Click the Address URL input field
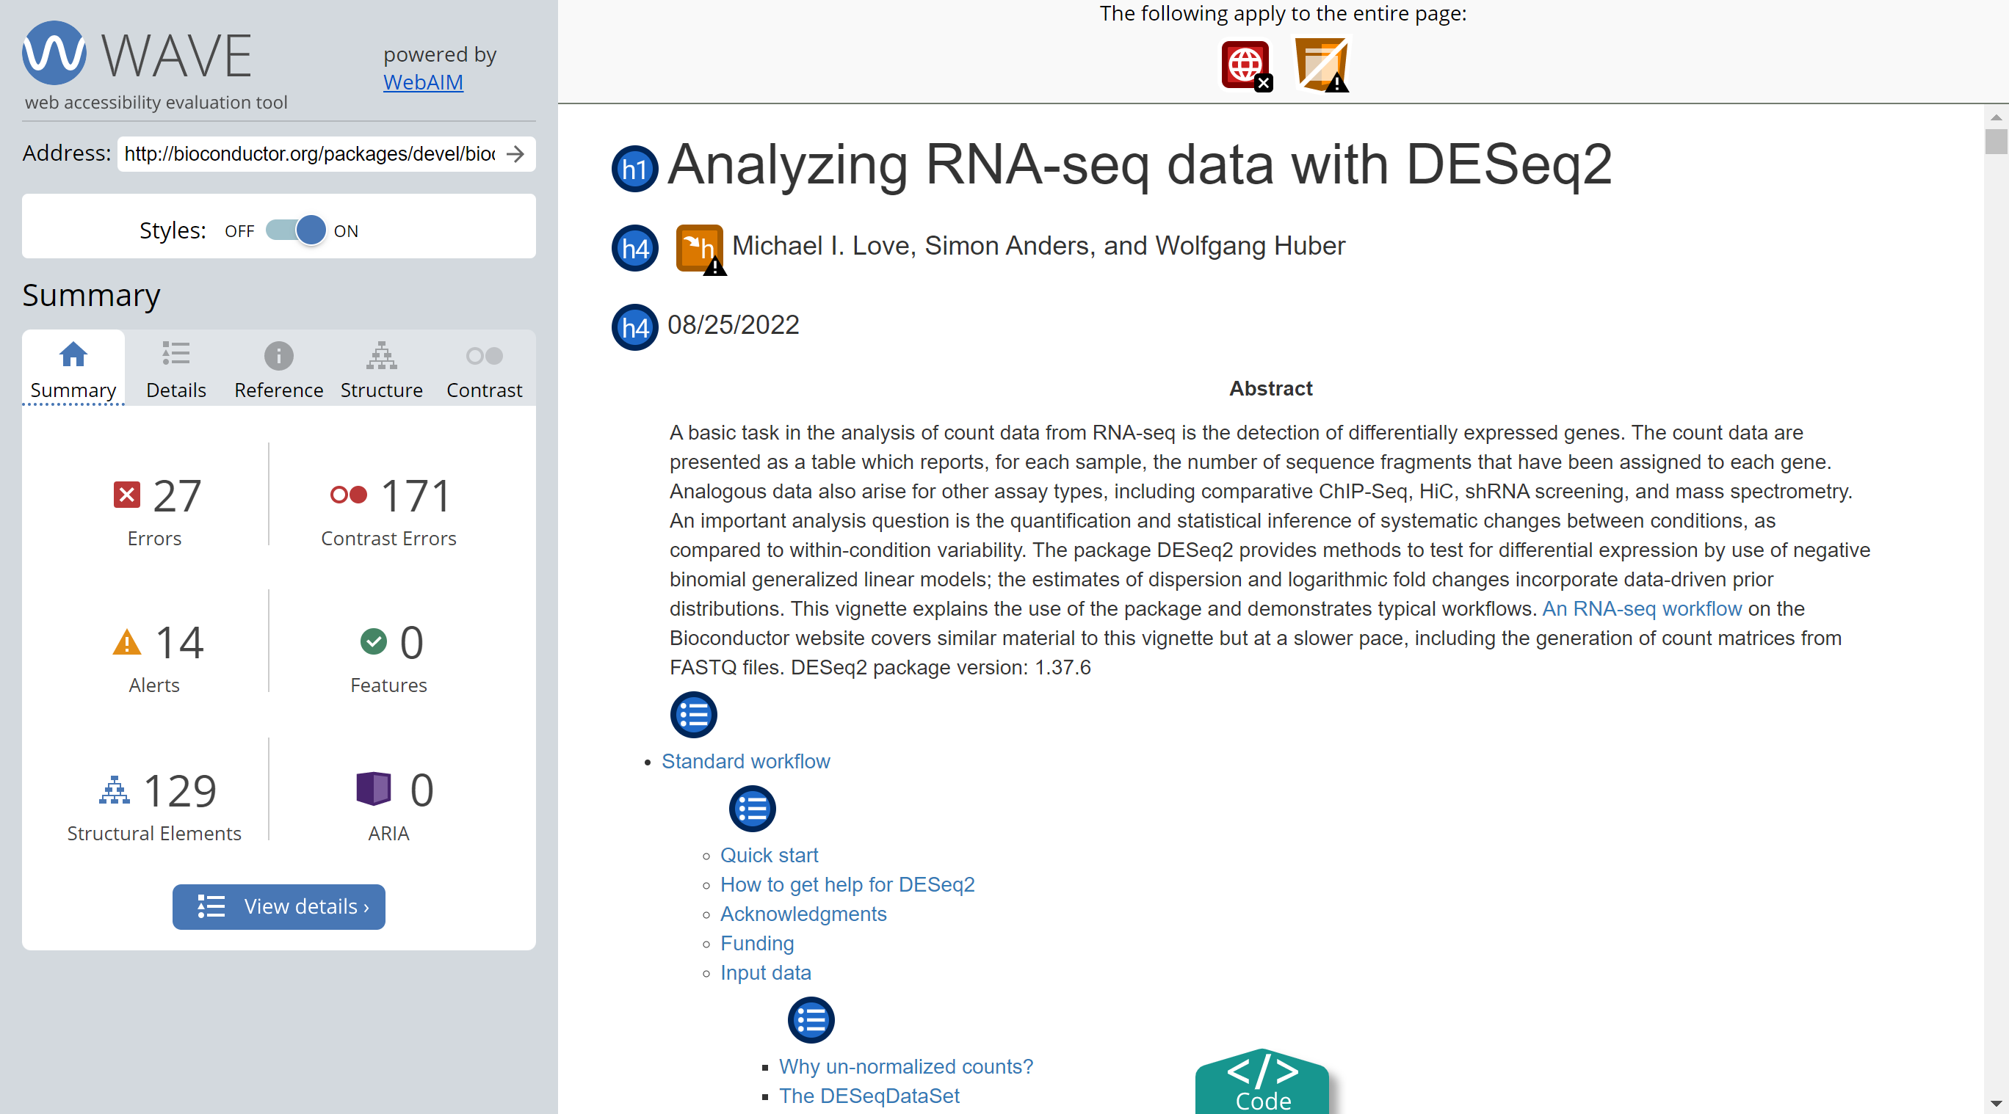The height and width of the screenshot is (1114, 2009). coord(309,153)
